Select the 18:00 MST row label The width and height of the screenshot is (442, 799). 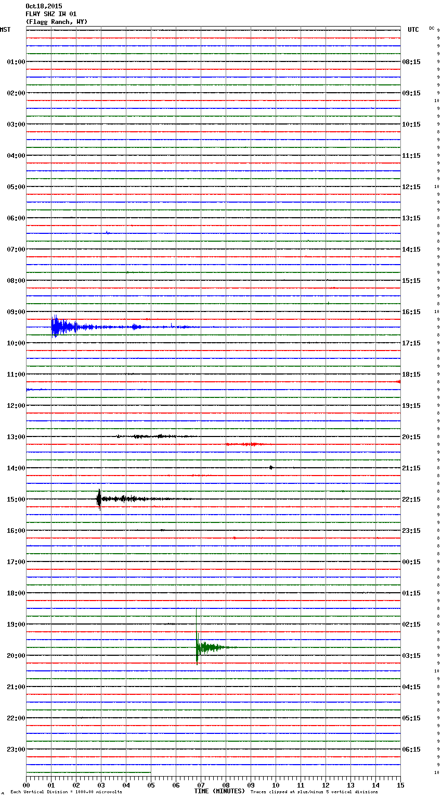tap(16, 593)
